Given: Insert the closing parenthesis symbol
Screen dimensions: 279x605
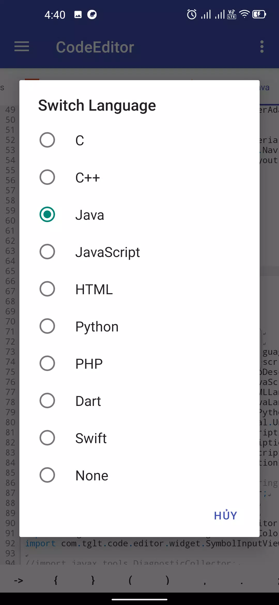Looking at the screenshot, I should coord(167,580).
